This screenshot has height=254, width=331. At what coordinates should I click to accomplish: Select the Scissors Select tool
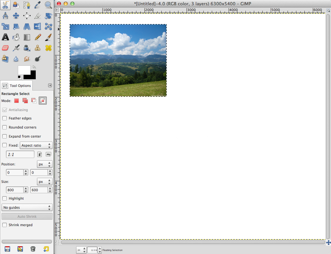5,5
